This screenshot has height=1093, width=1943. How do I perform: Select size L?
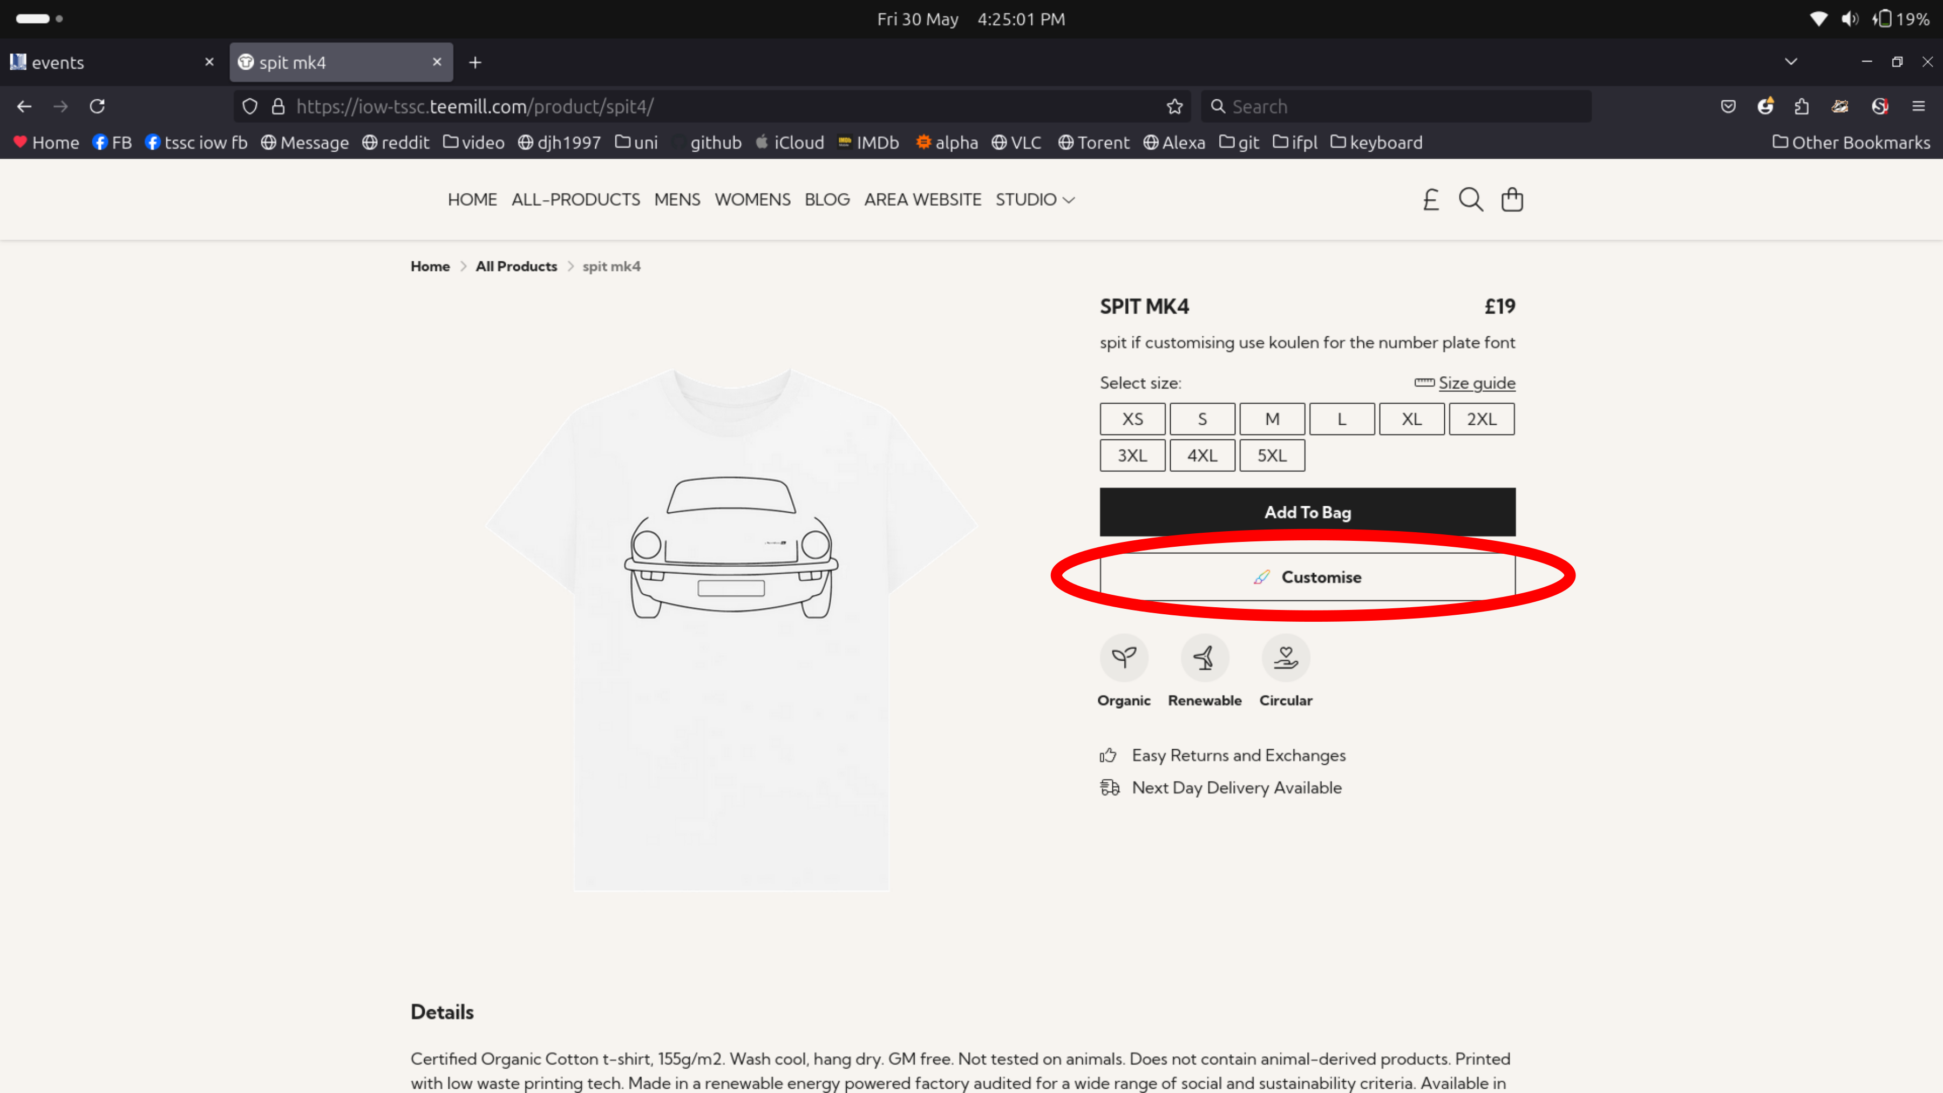pos(1342,419)
